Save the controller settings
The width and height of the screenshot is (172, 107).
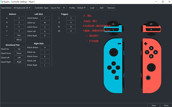click(x=154, y=105)
